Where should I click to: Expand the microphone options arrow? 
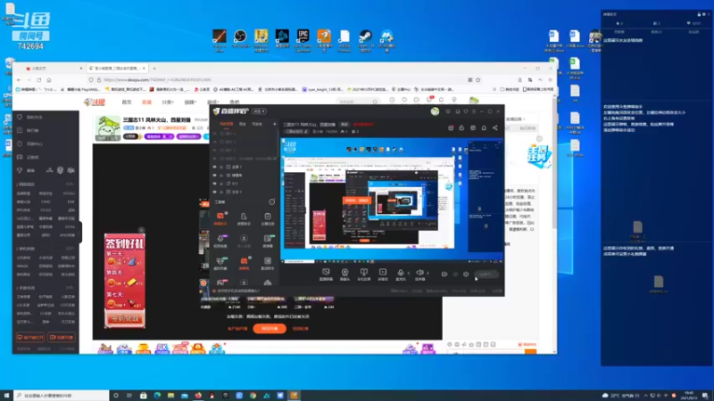point(408,274)
